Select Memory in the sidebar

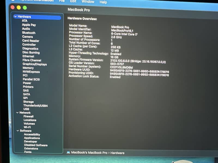(x=28, y=68)
